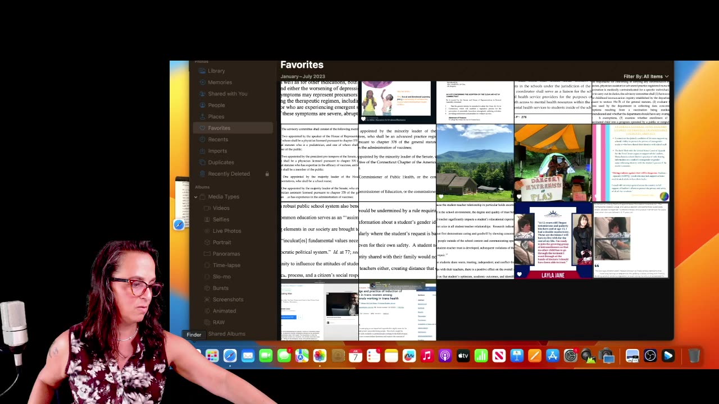Screen dimensions: 719x404
Task: Open the Layla Jane quote image
Action: [553, 240]
